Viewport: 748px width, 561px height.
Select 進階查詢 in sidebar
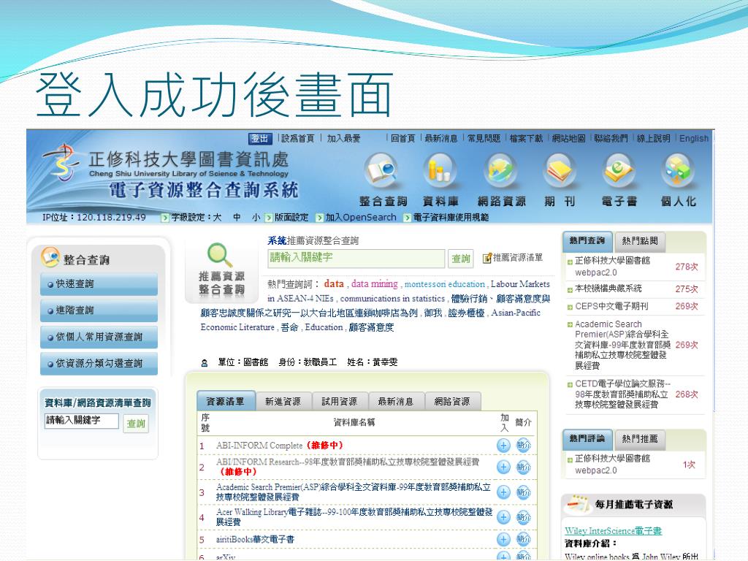tap(99, 310)
